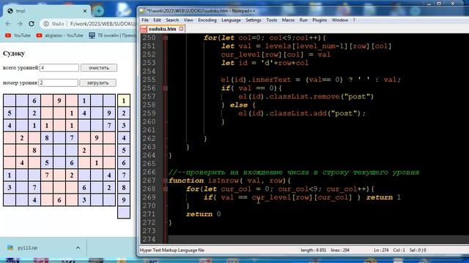Open a new browser tab with plus

click(x=98, y=11)
